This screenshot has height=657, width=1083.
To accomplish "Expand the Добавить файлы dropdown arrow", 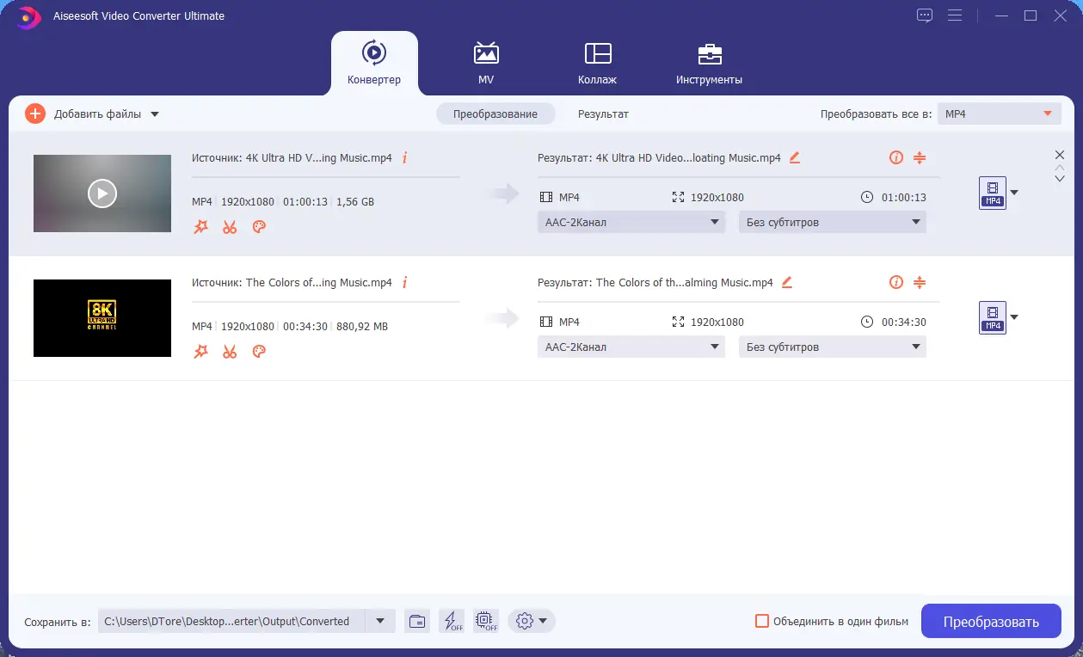I will [155, 114].
